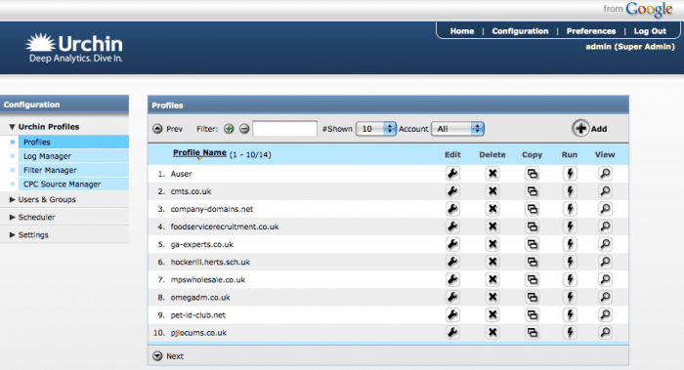View the Auser profile report
This screenshot has width=684, height=370.
[605, 174]
